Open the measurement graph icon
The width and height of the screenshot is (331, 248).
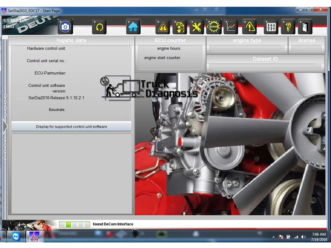tap(230, 26)
